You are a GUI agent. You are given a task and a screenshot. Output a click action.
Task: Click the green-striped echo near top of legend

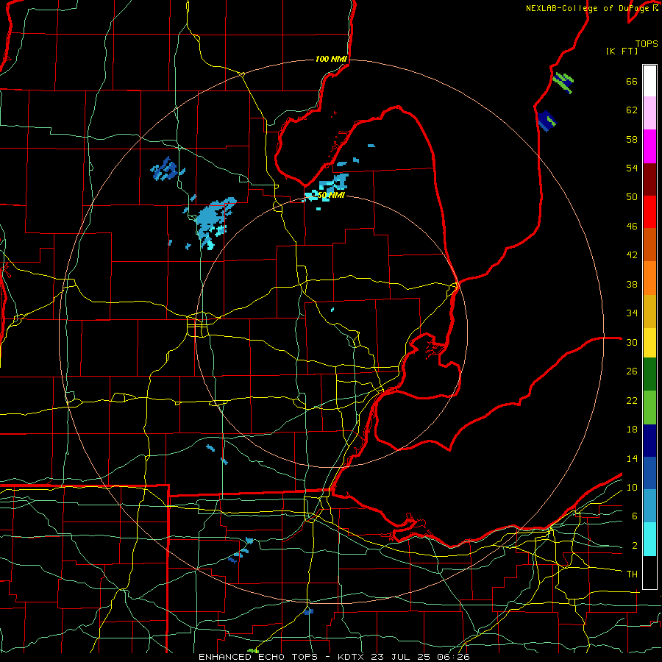click(563, 82)
